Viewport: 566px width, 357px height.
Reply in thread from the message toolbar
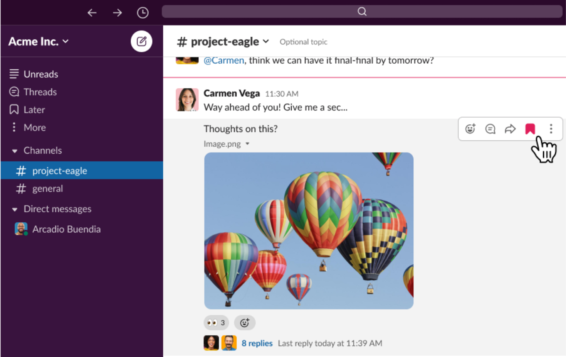coord(490,129)
